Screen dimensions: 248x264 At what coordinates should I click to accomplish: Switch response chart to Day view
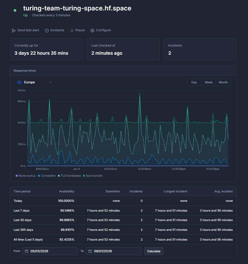[x=194, y=82]
